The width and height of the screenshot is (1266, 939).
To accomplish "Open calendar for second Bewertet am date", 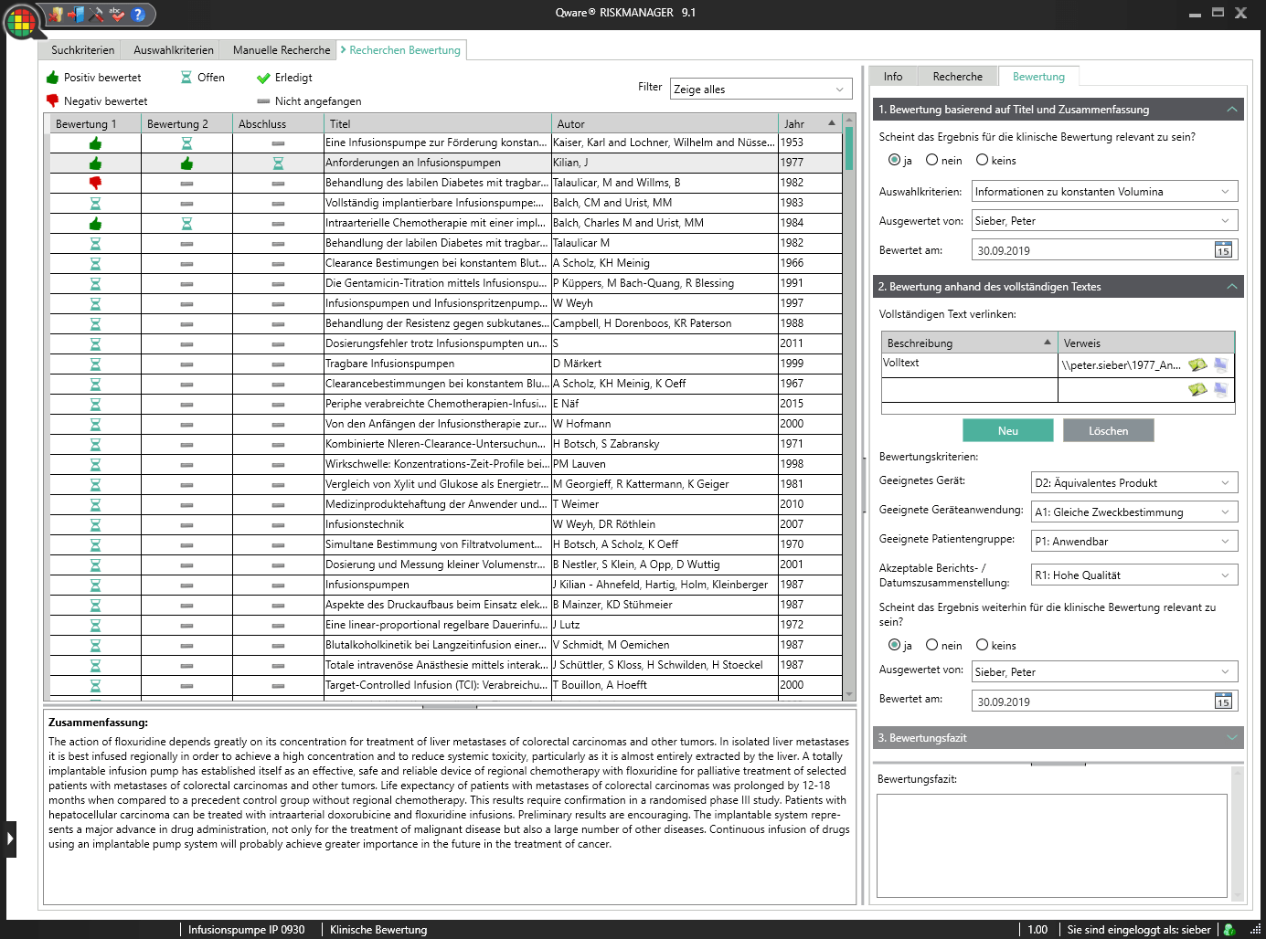I will pos(1223,702).
